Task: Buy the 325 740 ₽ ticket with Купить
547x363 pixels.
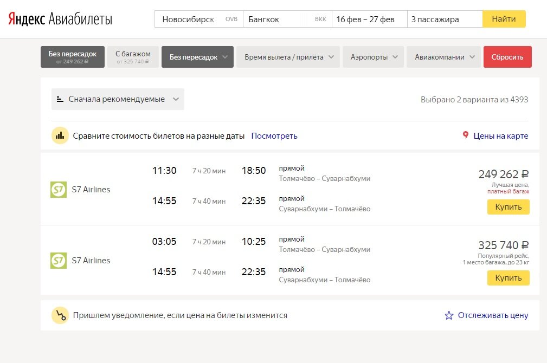Action: click(509, 278)
